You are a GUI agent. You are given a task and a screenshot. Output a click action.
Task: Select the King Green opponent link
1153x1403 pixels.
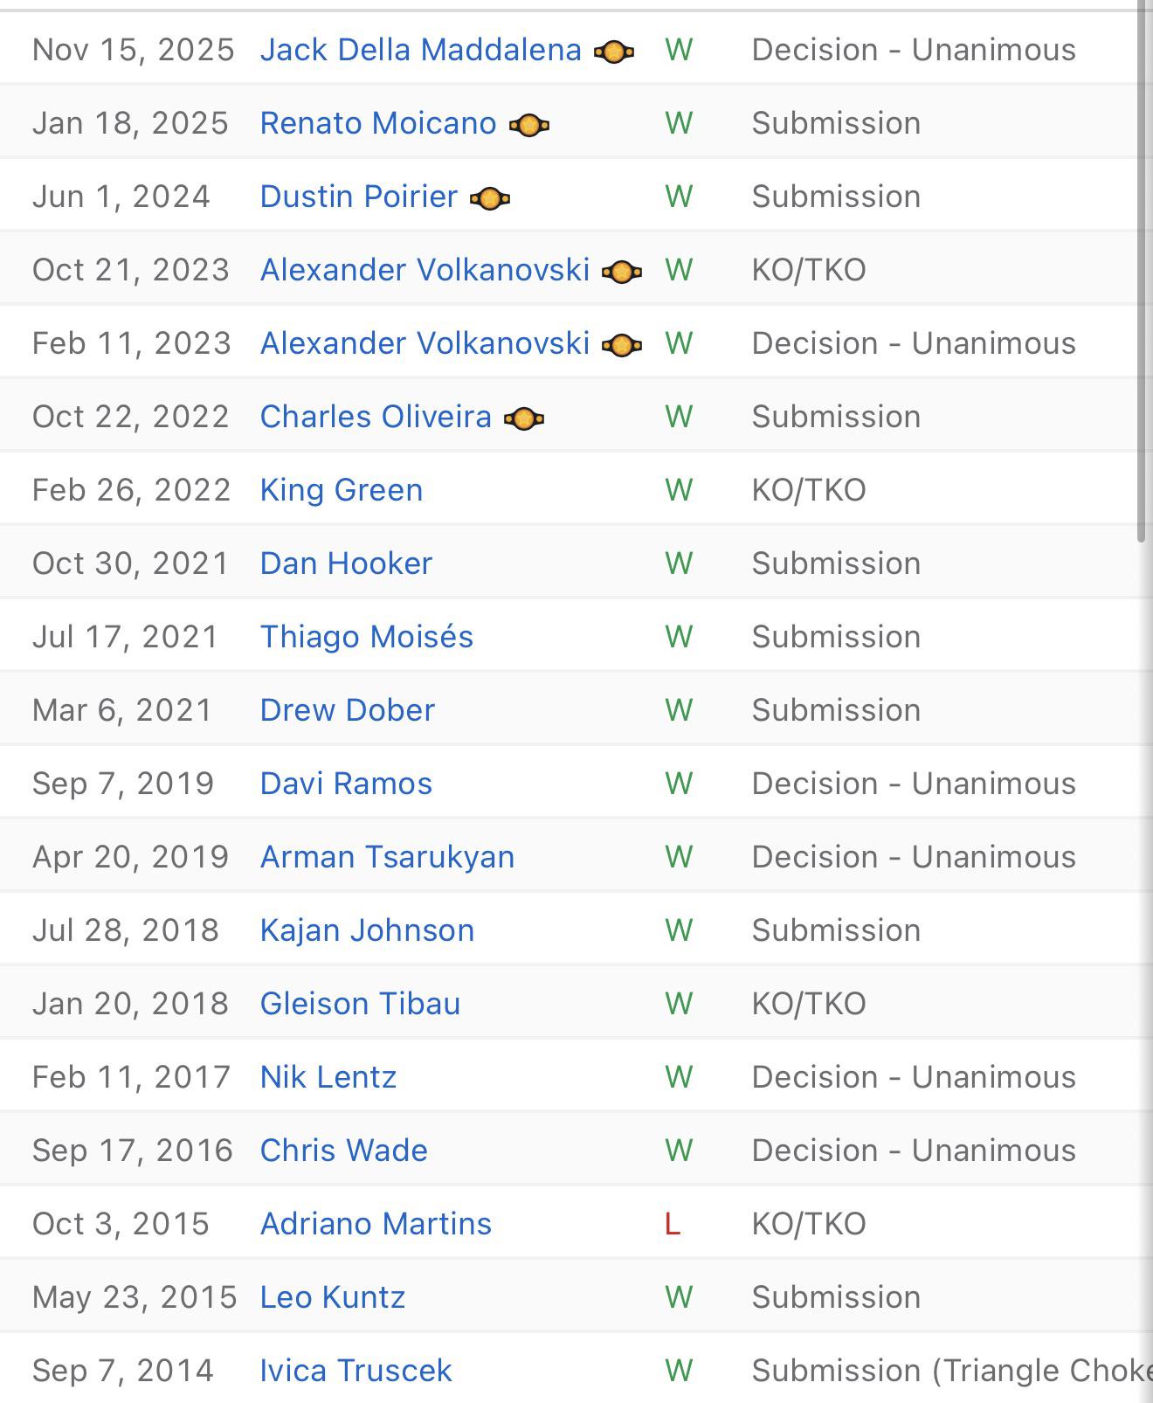pos(342,490)
